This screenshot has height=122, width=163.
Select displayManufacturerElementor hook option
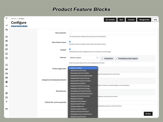(83, 114)
